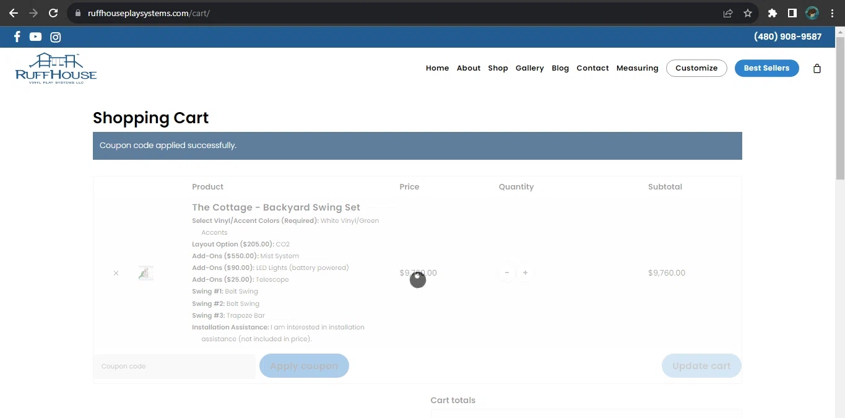845x418 pixels.
Task: Share this page via the share icon
Action: click(728, 13)
